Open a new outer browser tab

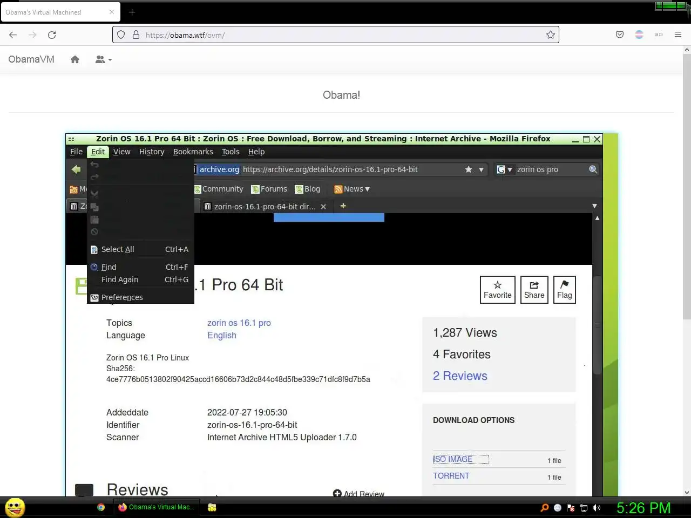[132, 12]
